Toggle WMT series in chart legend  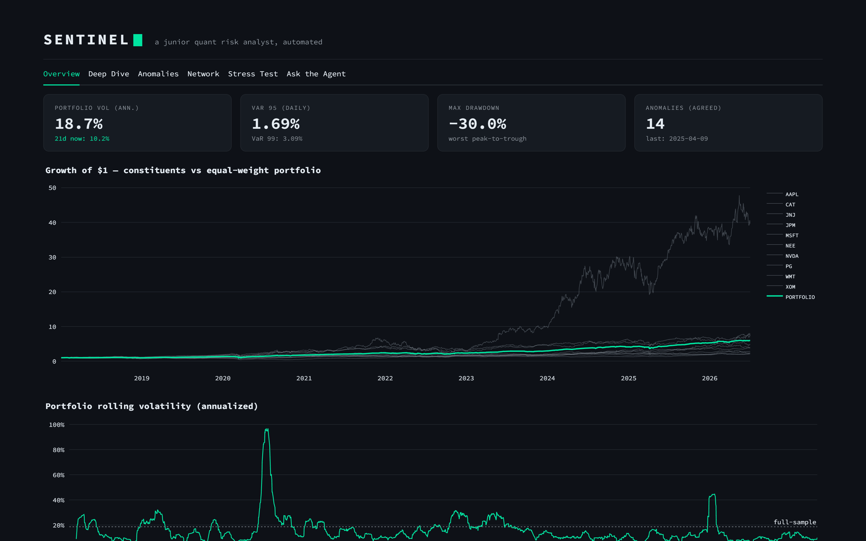click(x=781, y=276)
